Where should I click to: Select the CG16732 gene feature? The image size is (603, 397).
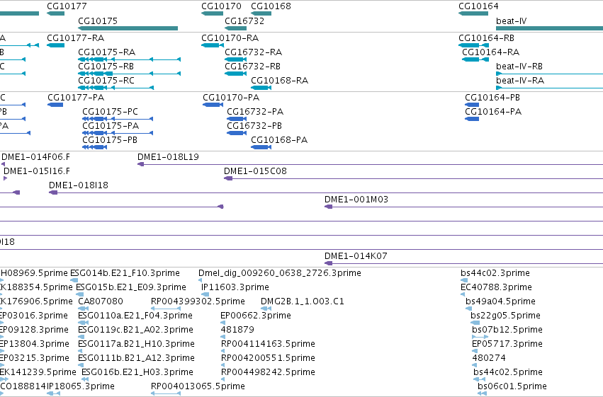236,28
